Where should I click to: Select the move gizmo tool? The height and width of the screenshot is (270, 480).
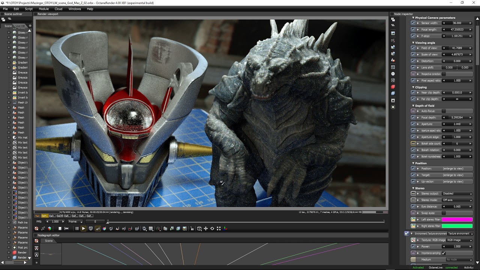[205, 228]
